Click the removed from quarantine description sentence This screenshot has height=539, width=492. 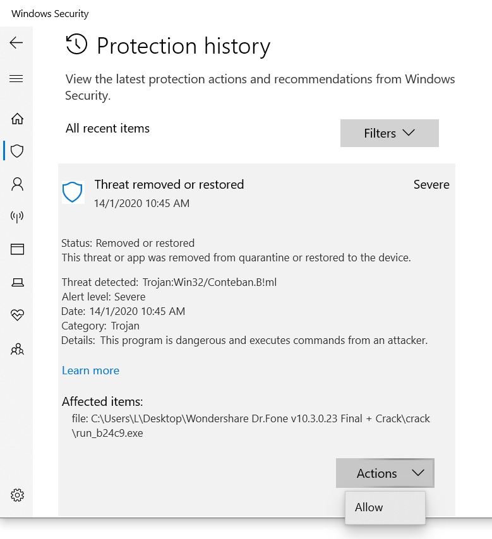(x=236, y=258)
